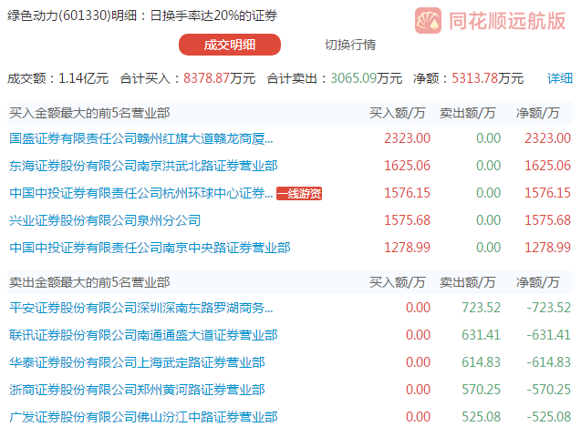Image resolution: width=581 pixels, height=437 pixels.
Task: Click total buy value 8378.87万元
Action: (x=219, y=78)
